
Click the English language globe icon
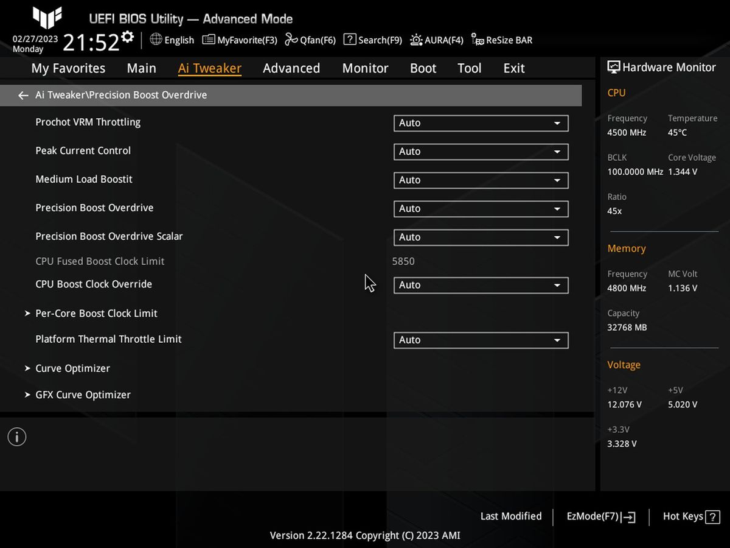click(x=156, y=40)
